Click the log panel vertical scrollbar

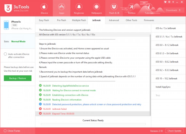150,75
